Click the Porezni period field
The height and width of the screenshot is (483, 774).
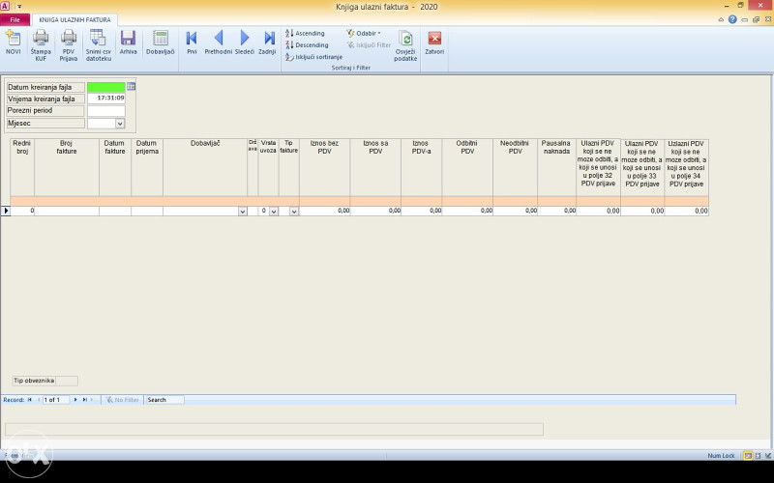pyautogui.click(x=106, y=110)
